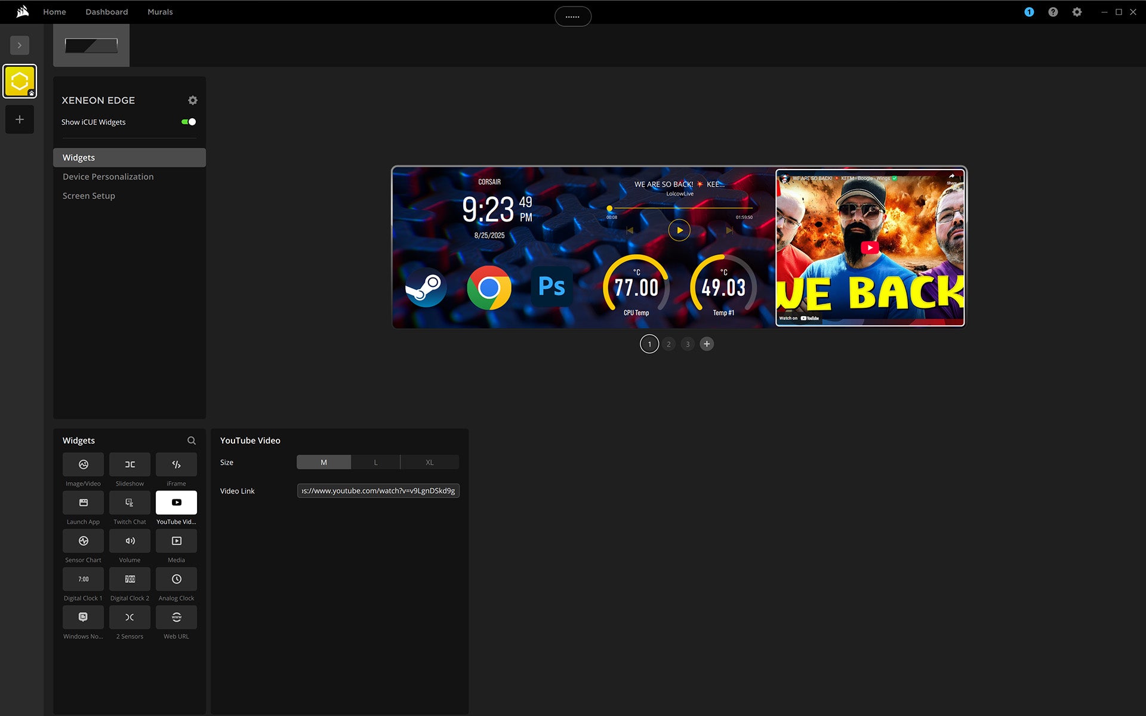The height and width of the screenshot is (716, 1146).
Task: Set YouTube widget size to XL
Action: (x=430, y=462)
